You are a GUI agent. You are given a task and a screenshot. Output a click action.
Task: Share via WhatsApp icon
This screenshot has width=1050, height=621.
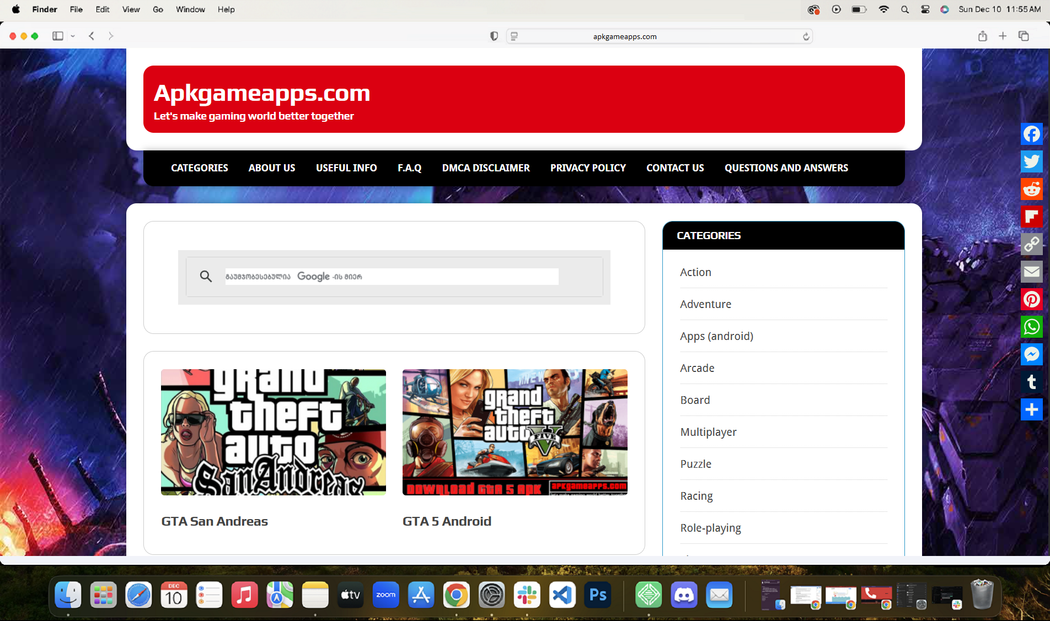coord(1031,327)
